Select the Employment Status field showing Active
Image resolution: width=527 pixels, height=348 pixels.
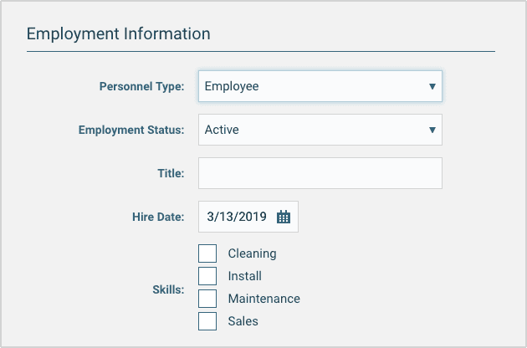point(310,130)
